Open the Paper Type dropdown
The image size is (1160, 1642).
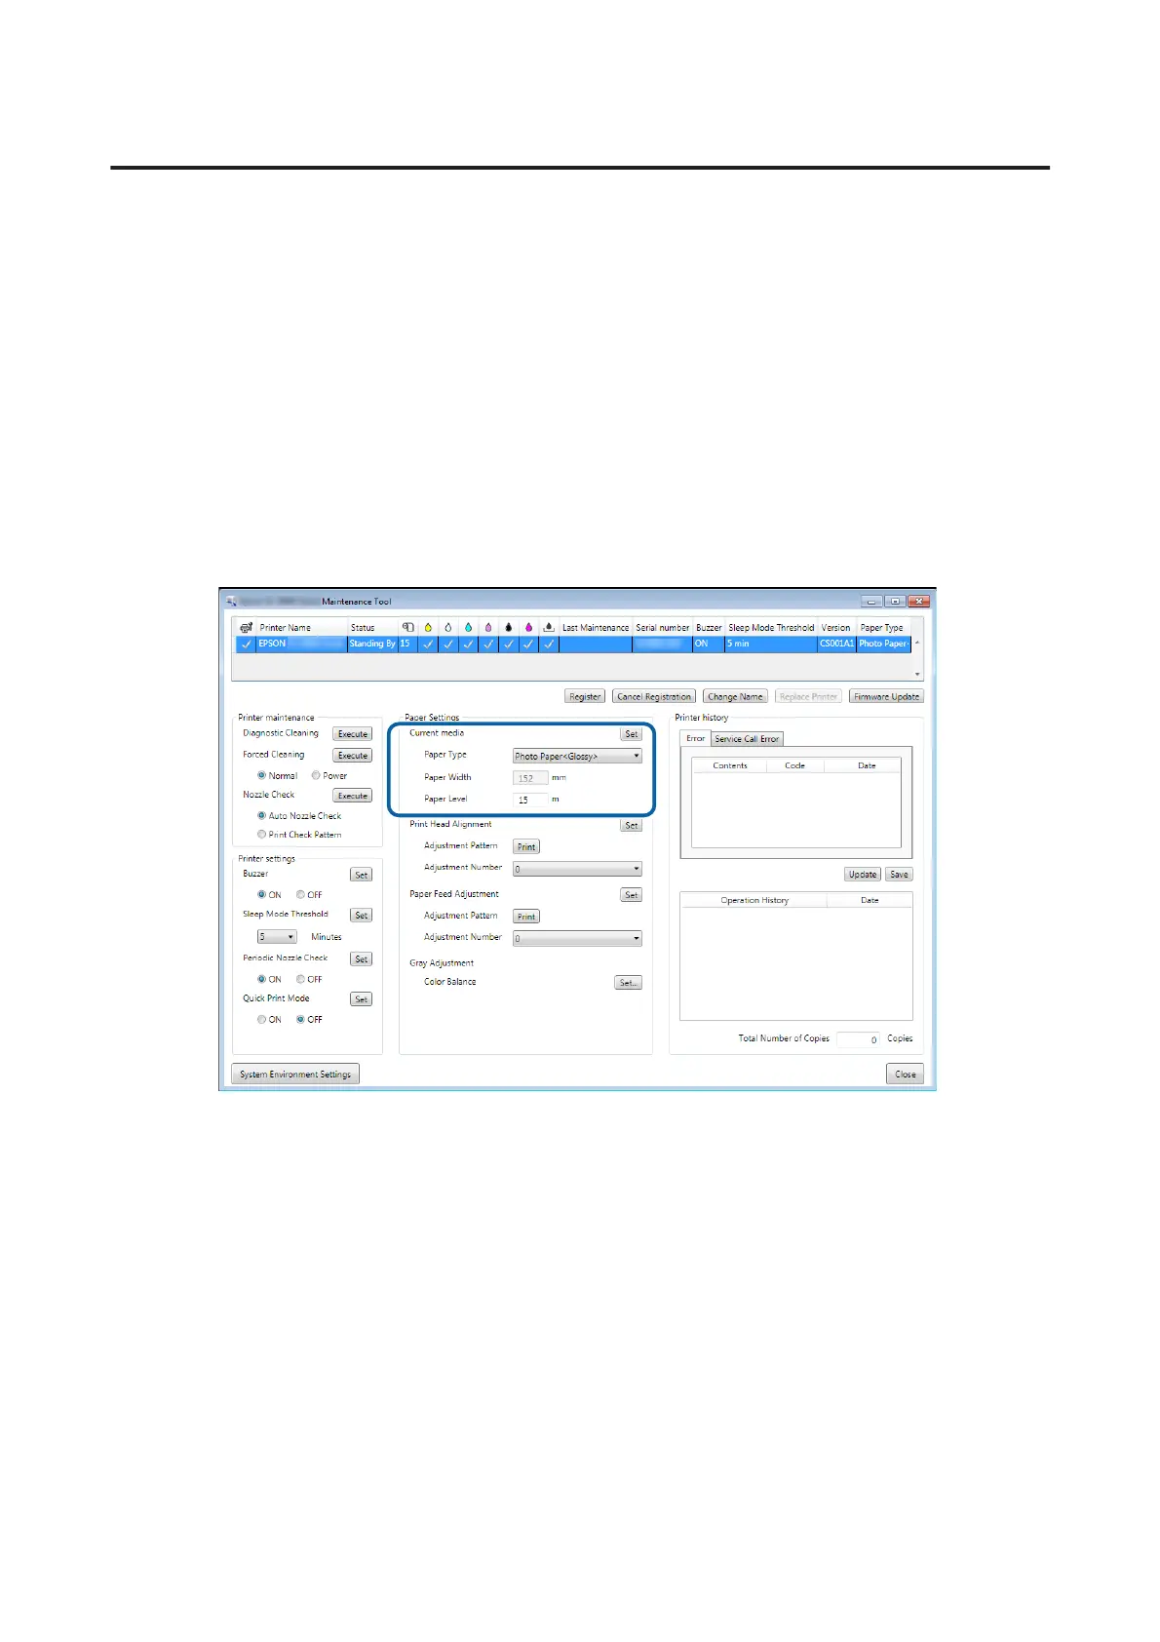(x=577, y=756)
